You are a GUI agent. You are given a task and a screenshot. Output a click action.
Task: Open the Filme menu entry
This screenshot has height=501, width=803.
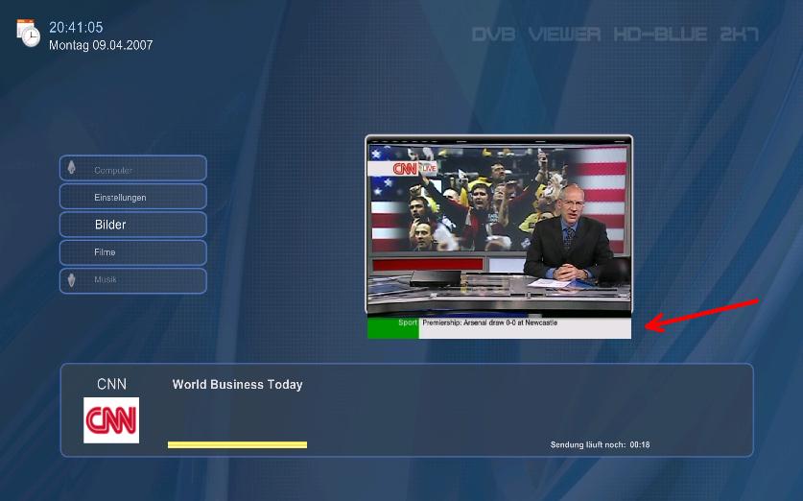[133, 252]
